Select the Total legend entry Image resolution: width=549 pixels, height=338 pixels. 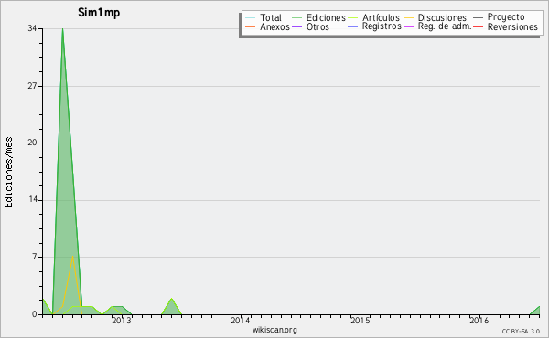click(x=271, y=17)
